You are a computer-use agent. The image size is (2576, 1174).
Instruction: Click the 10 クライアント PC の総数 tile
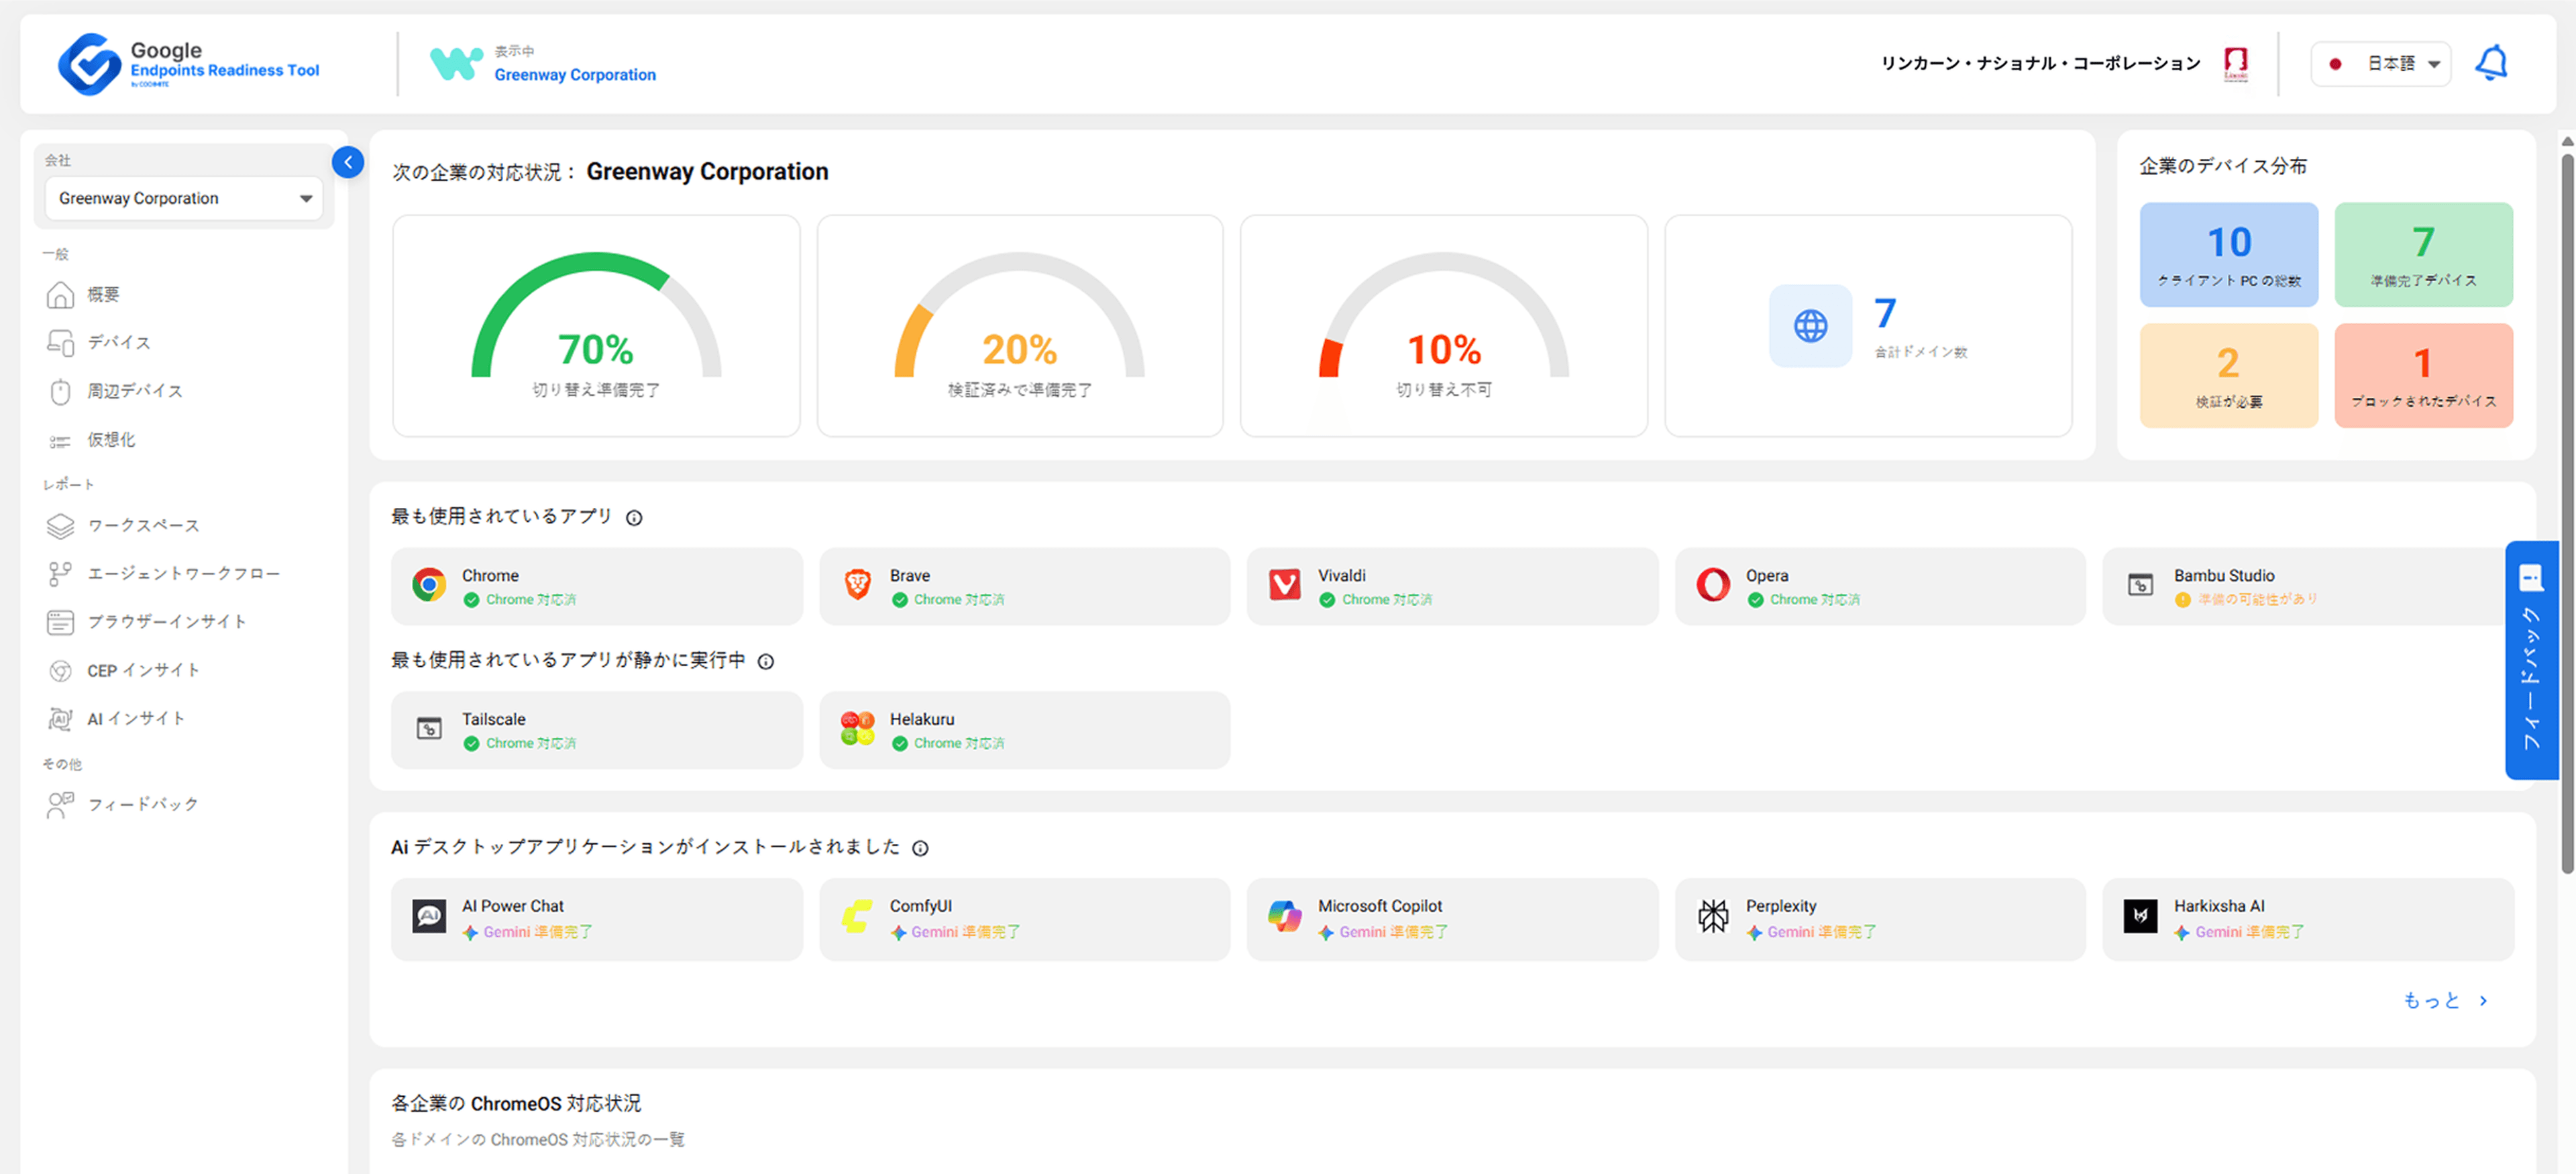click(2228, 254)
